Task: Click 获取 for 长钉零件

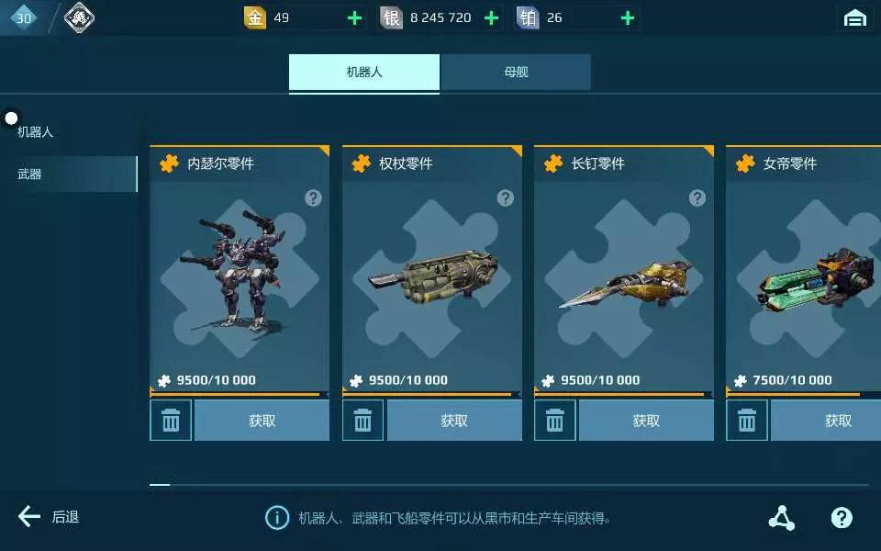Action: click(646, 420)
